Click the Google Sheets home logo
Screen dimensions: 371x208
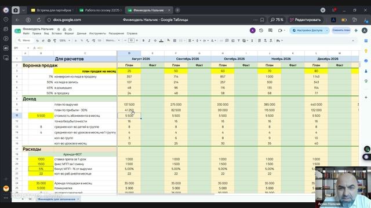tap(17, 31)
